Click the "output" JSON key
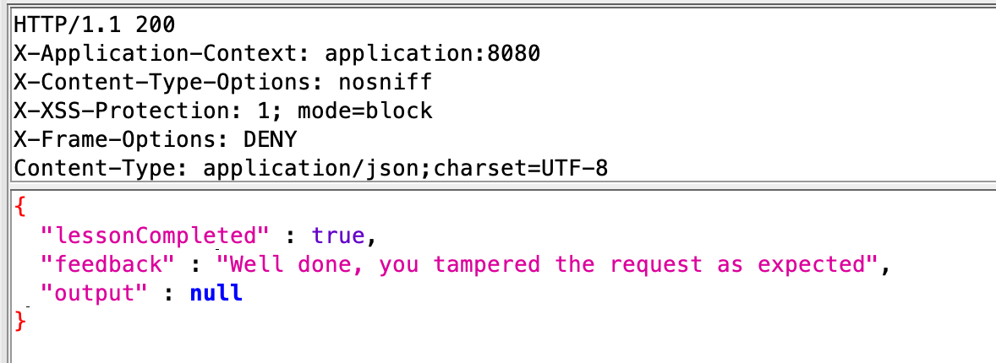 94,294
